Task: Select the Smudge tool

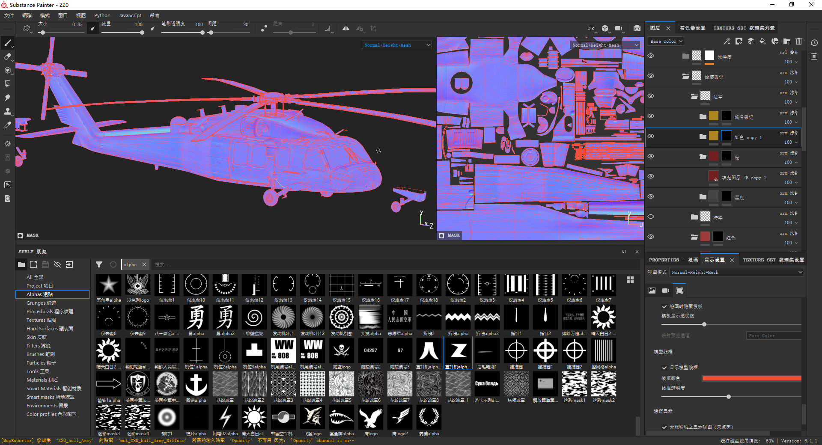Action: (7, 98)
